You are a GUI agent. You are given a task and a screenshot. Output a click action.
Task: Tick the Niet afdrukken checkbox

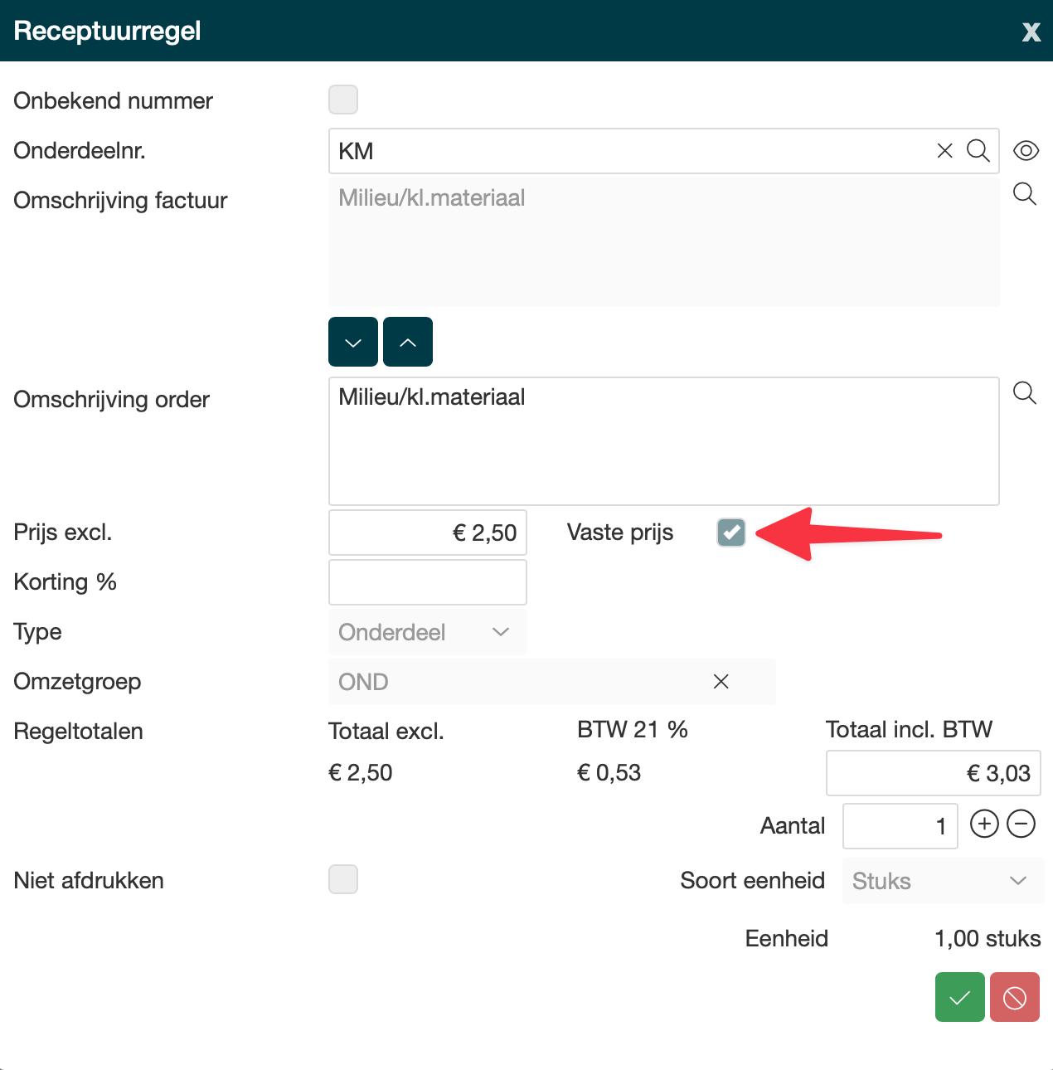click(343, 879)
